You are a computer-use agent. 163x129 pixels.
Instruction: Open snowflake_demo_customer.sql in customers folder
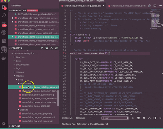[x=38, y=95]
